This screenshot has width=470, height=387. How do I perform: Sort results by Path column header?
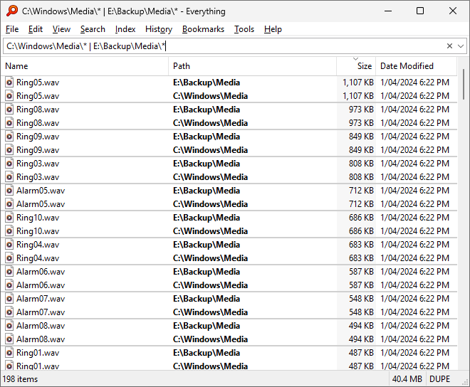point(252,66)
